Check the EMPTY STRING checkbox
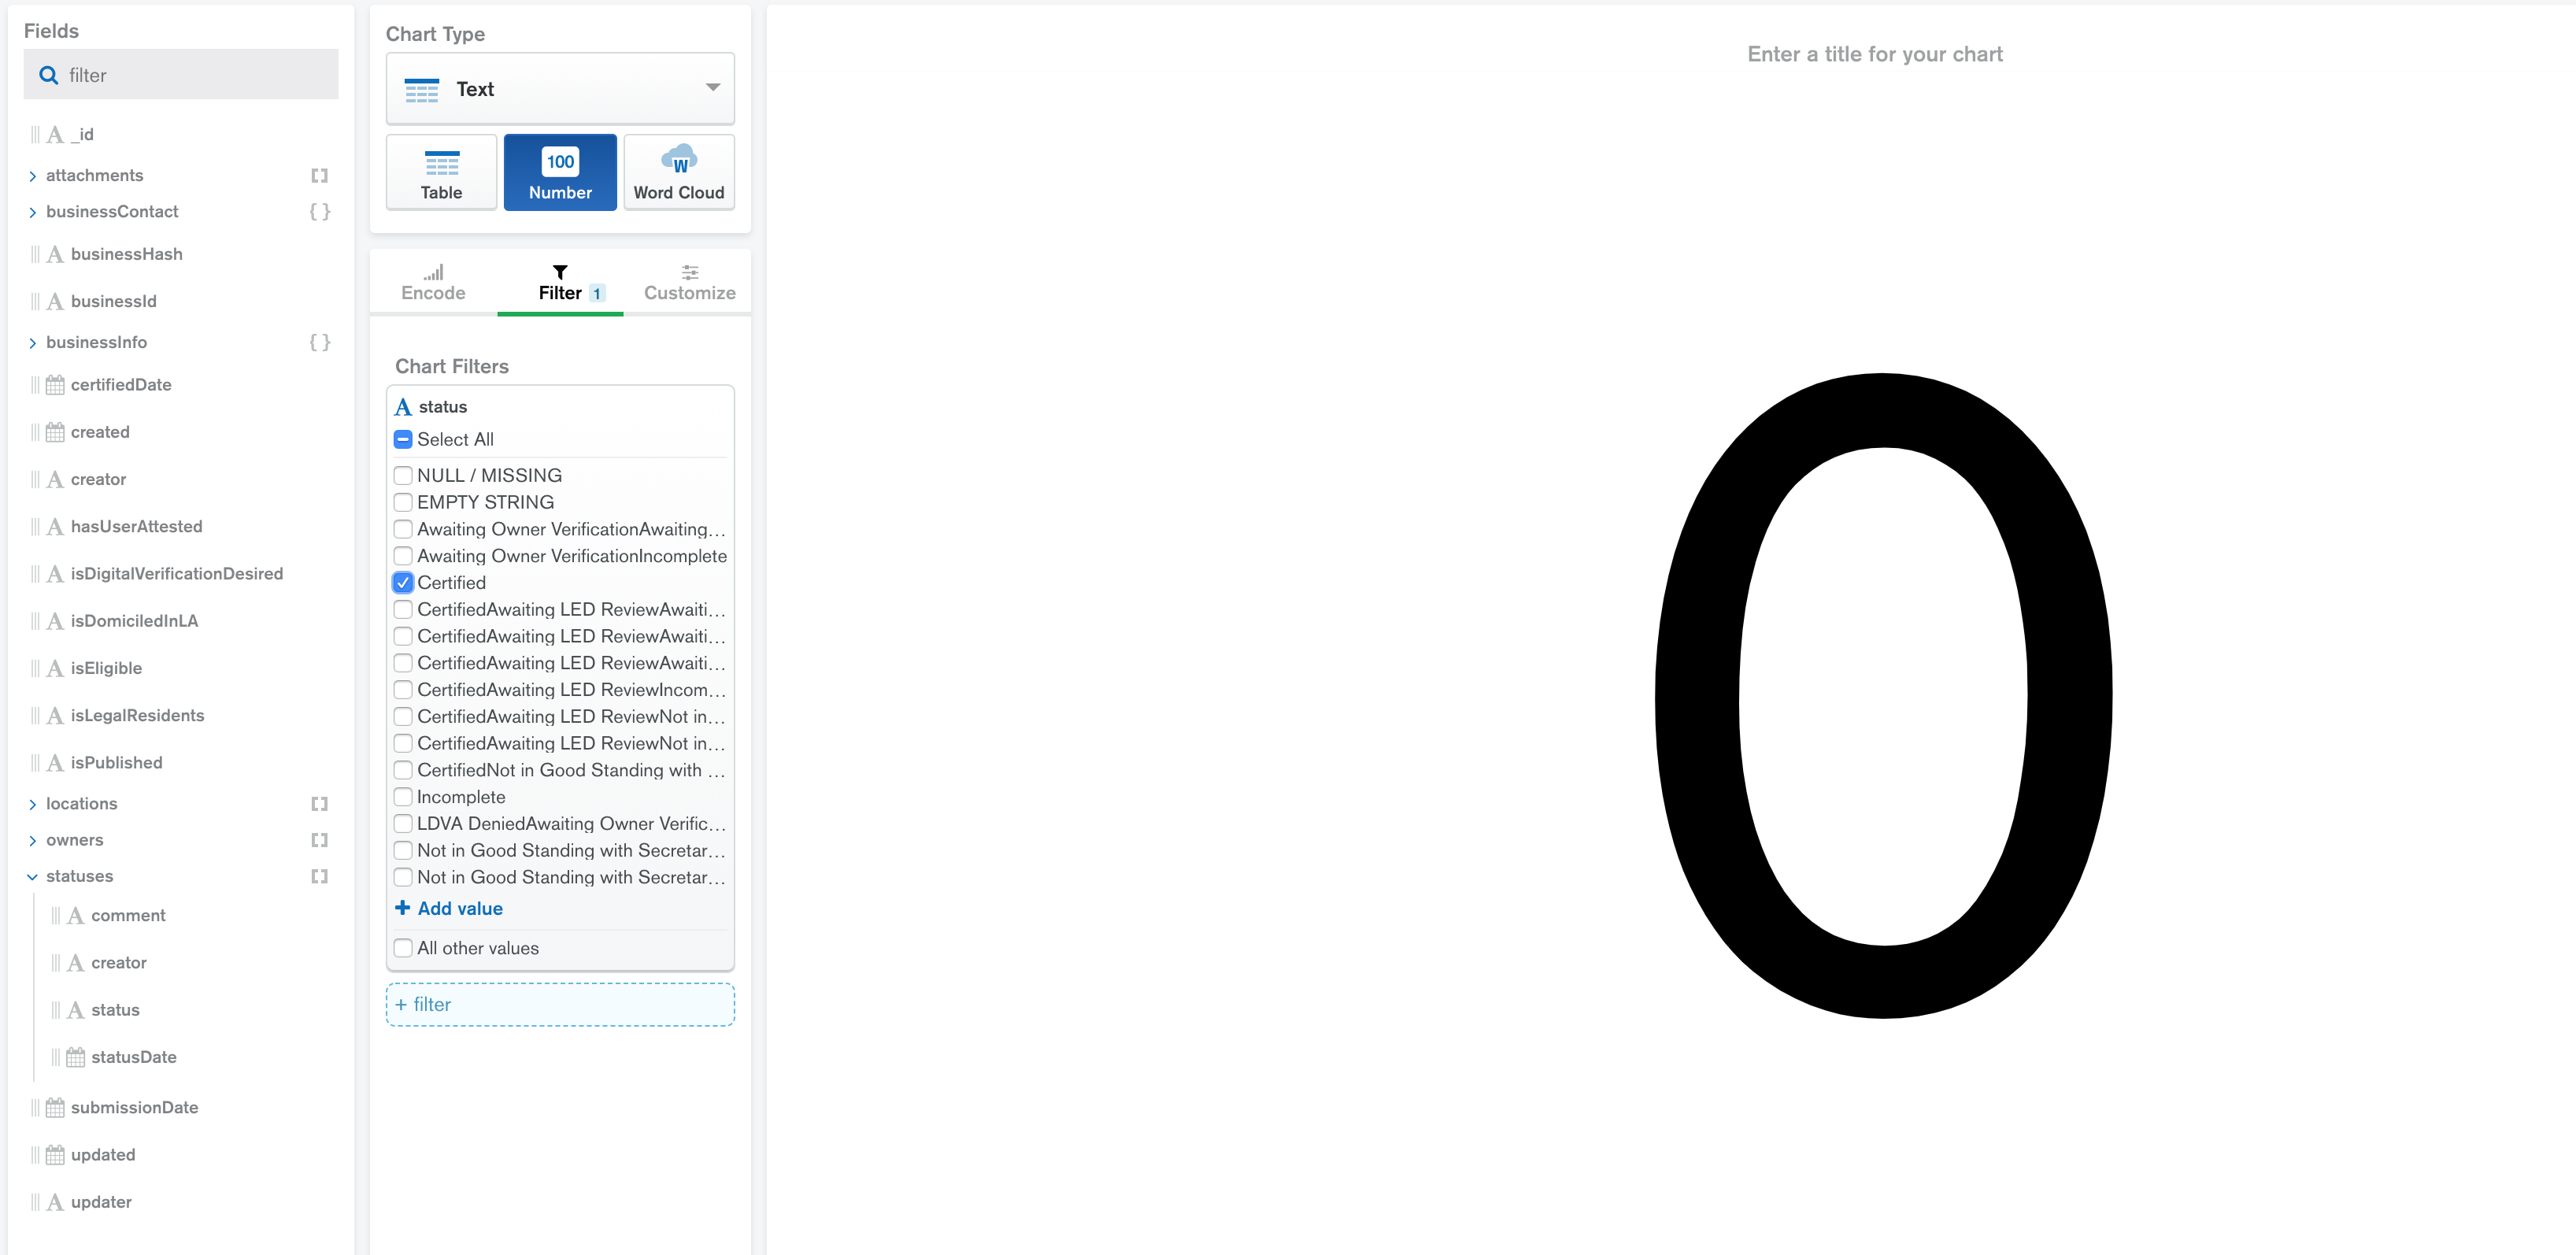The image size is (2576, 1255). [x=403, y=502]
